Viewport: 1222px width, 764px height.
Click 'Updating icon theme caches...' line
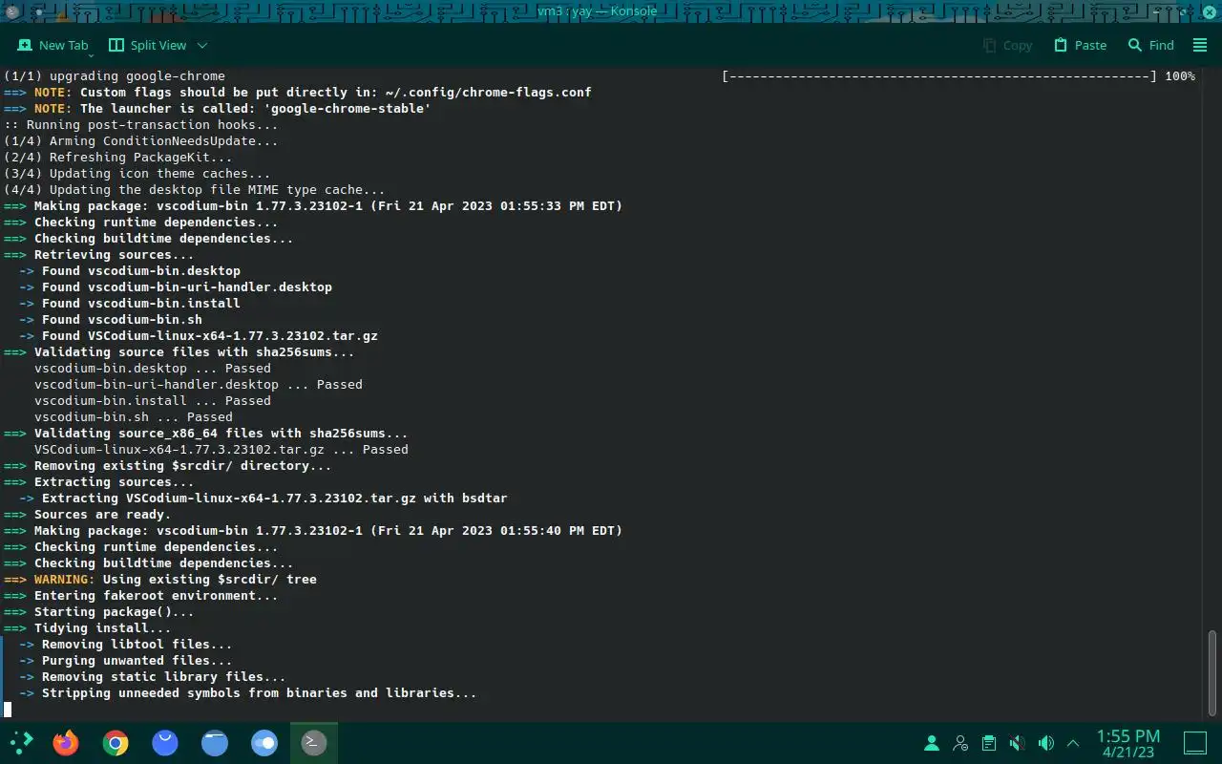[137, 174]
